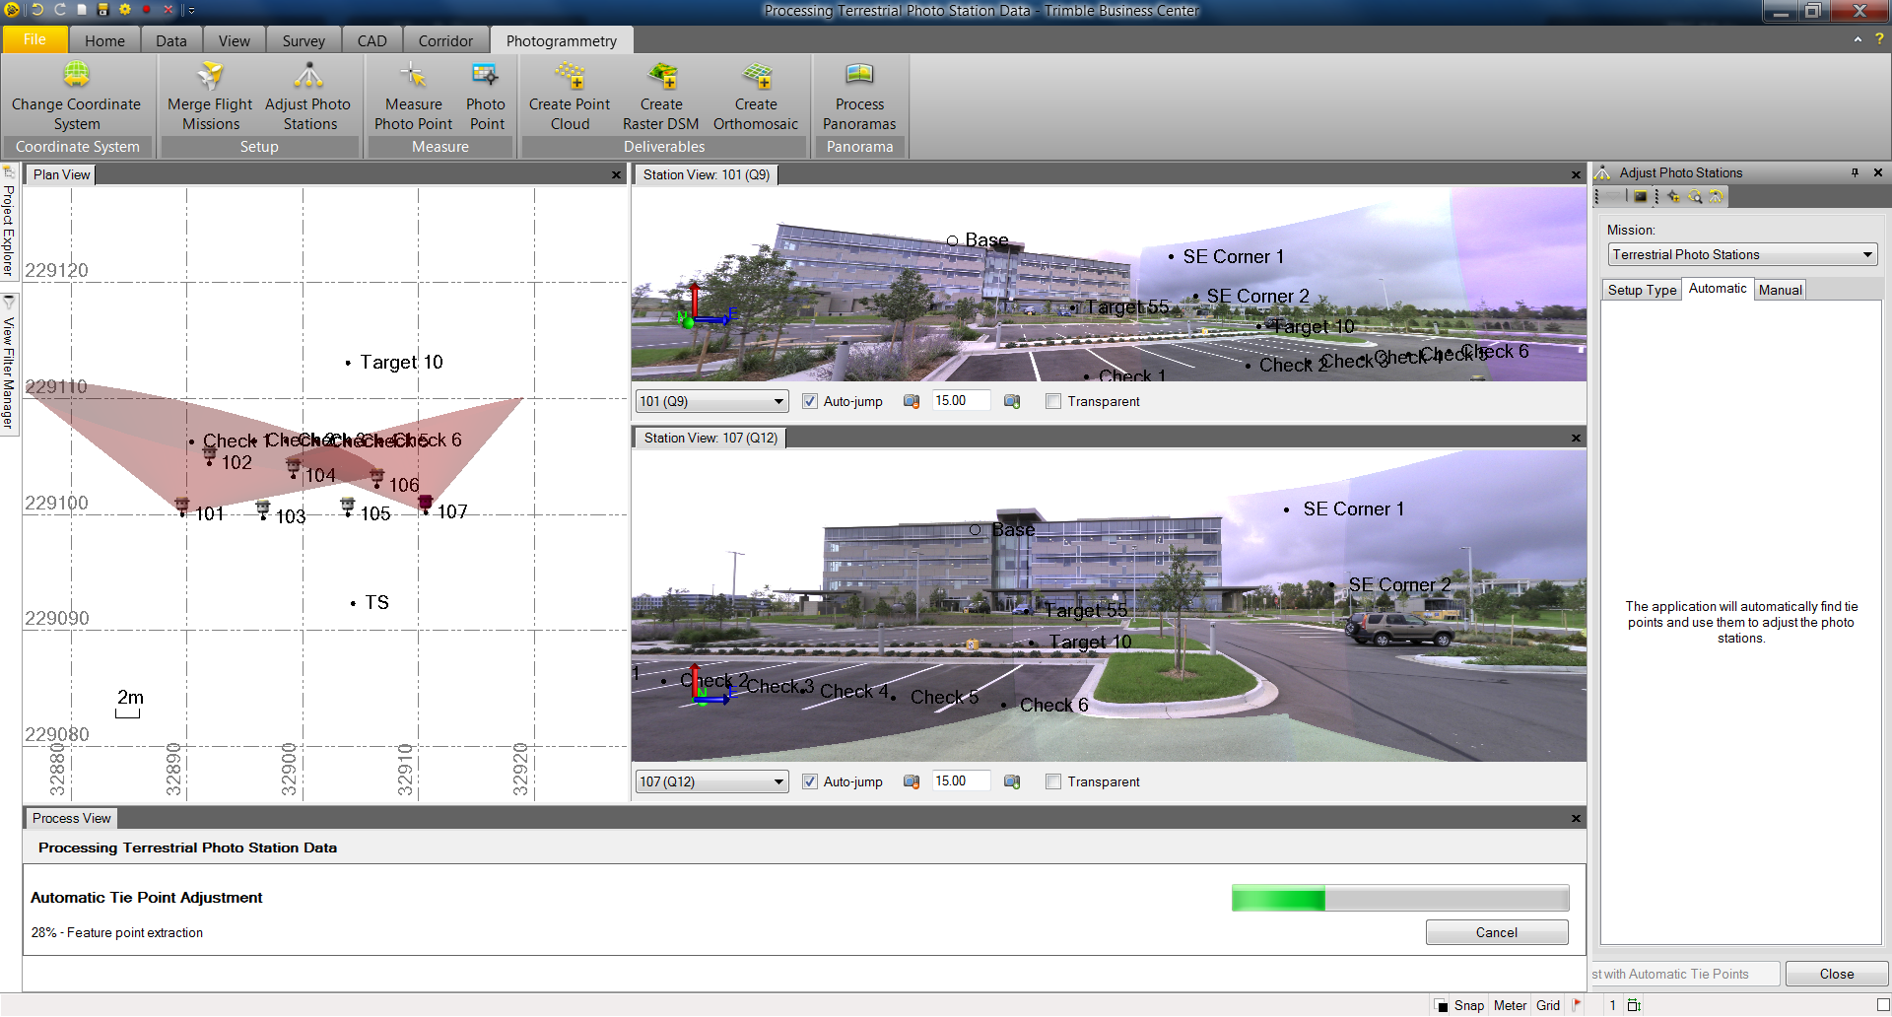
Task: Cancel the Automatic Tie Point Adjustment
Action: [x=1496, y=933]
